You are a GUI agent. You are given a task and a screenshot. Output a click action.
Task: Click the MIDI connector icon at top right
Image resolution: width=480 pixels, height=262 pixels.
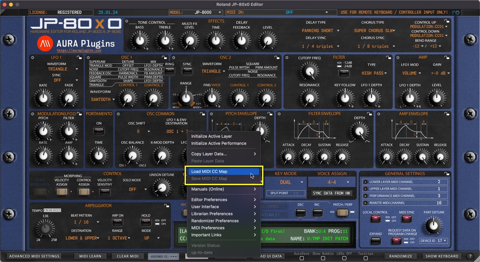tap(456, 12)
